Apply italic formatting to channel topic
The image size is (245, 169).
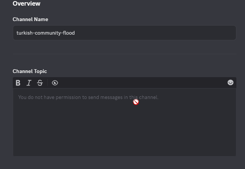tap(29, 83)
